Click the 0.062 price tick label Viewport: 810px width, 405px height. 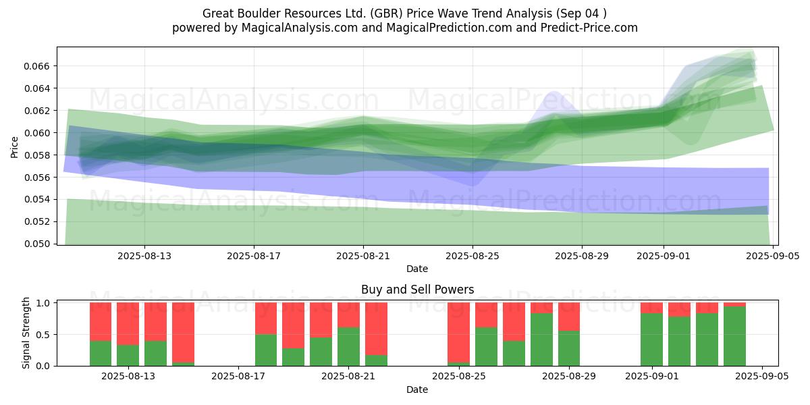pos(38,111)
